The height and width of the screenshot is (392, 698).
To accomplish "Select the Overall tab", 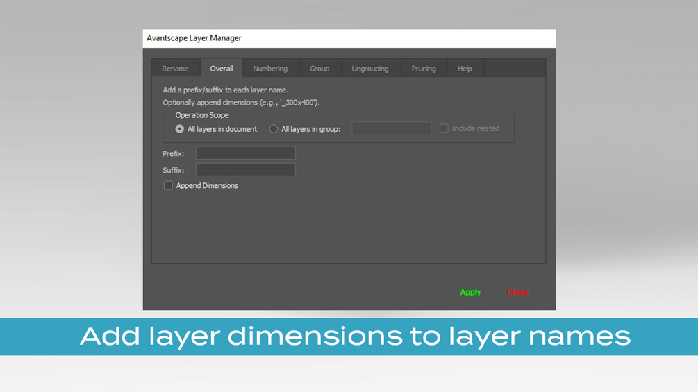I will (222, 69).
